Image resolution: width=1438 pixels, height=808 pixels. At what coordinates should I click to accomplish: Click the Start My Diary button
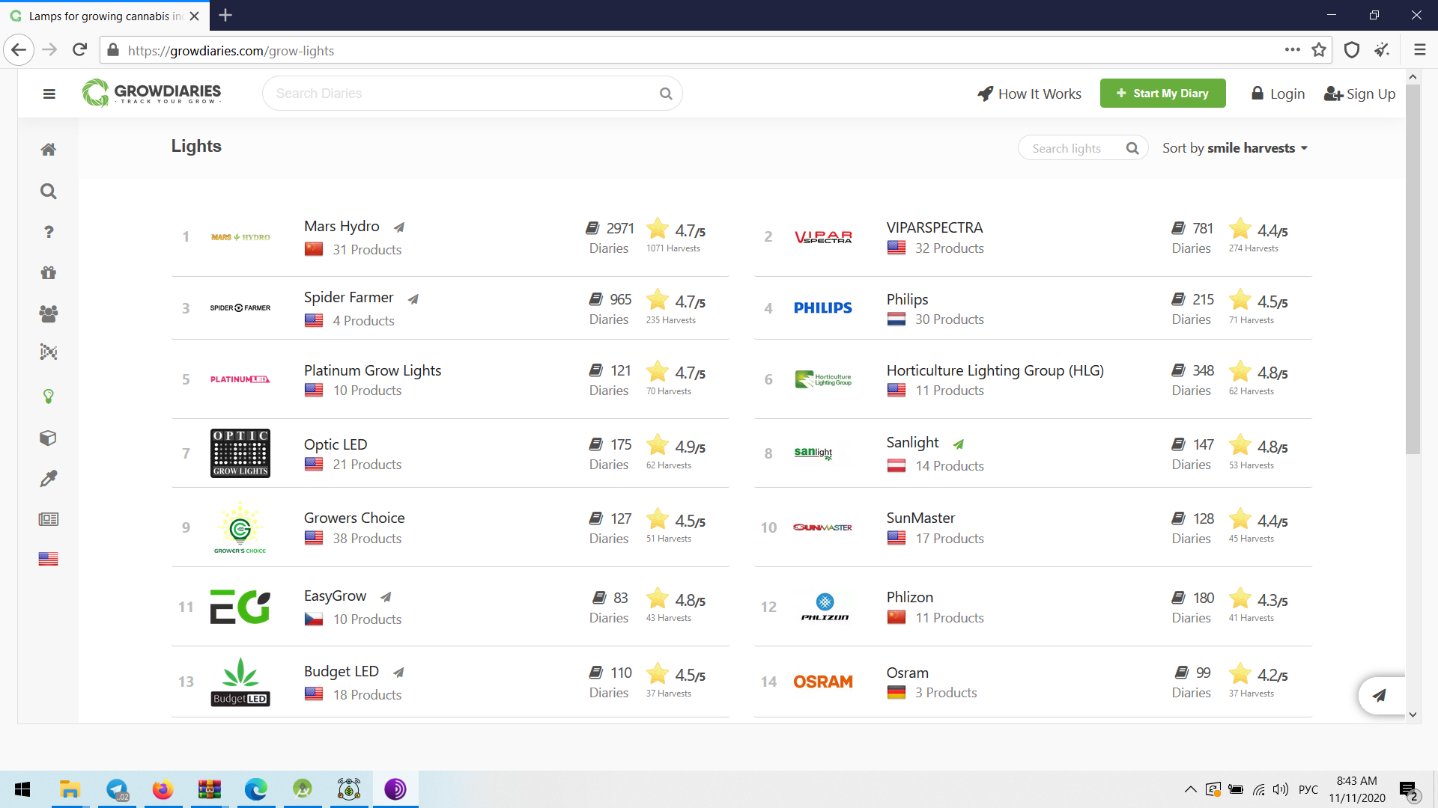pyautogui.click(x=1162, y=94)
